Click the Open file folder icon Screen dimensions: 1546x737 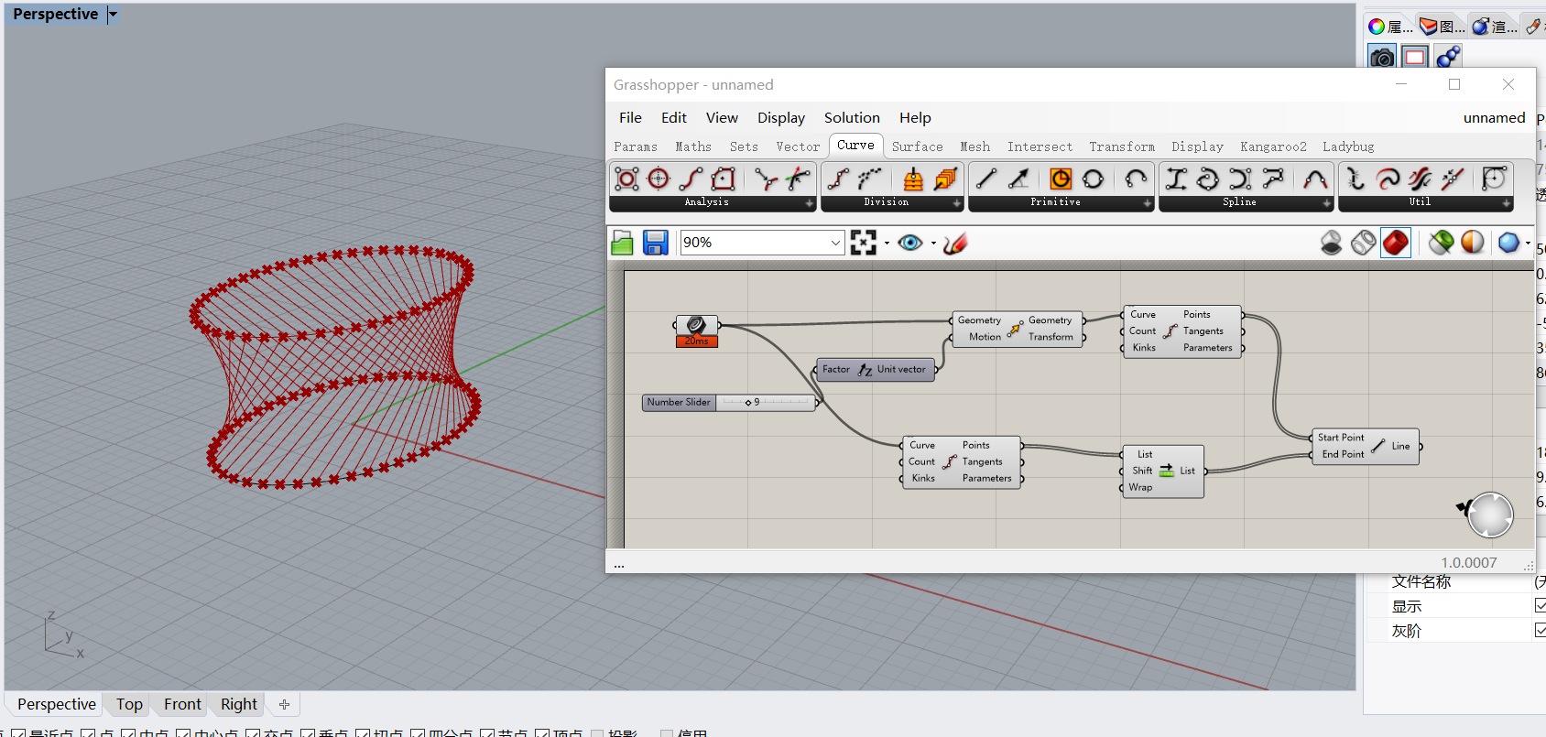point(623,243)
